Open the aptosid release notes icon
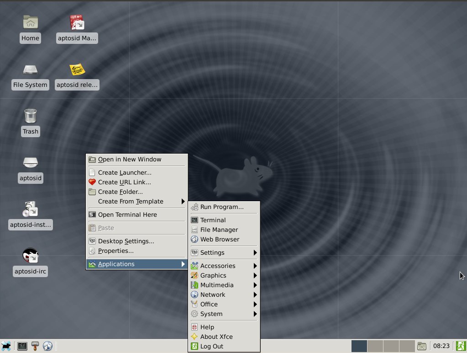The height and width of the screenshot is (353, 467). pyautogui.click(x=77, y=70)
